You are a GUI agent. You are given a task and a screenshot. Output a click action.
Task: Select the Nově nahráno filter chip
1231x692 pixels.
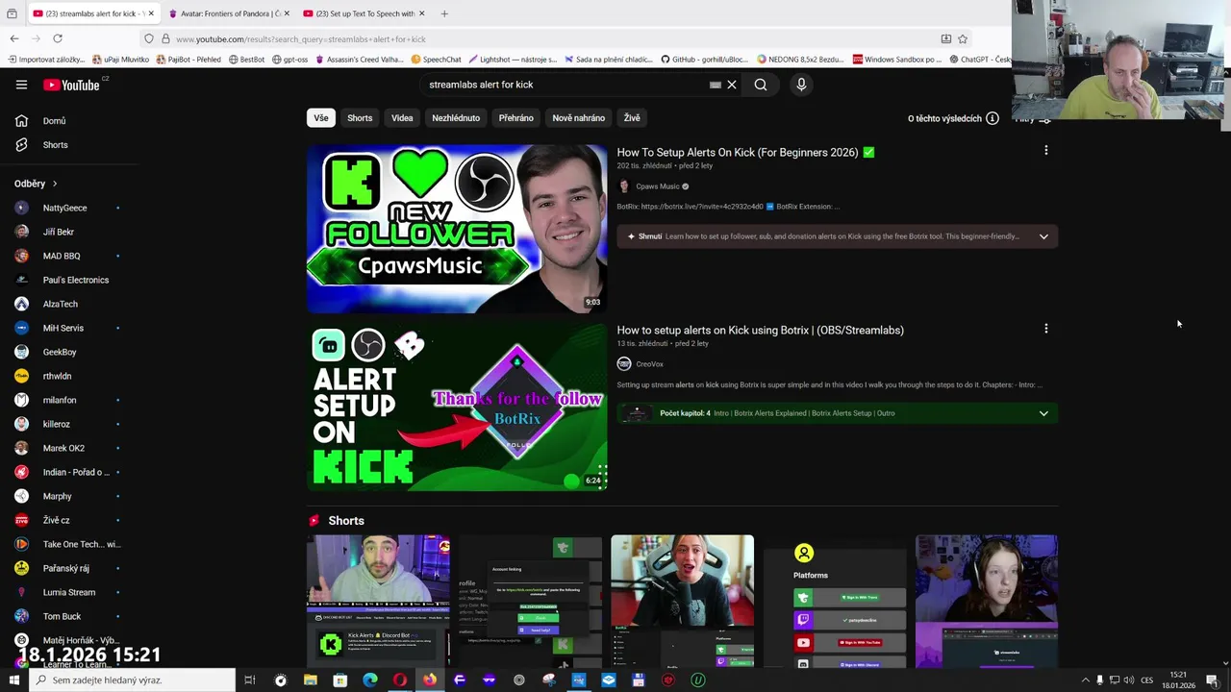point(578,118)
